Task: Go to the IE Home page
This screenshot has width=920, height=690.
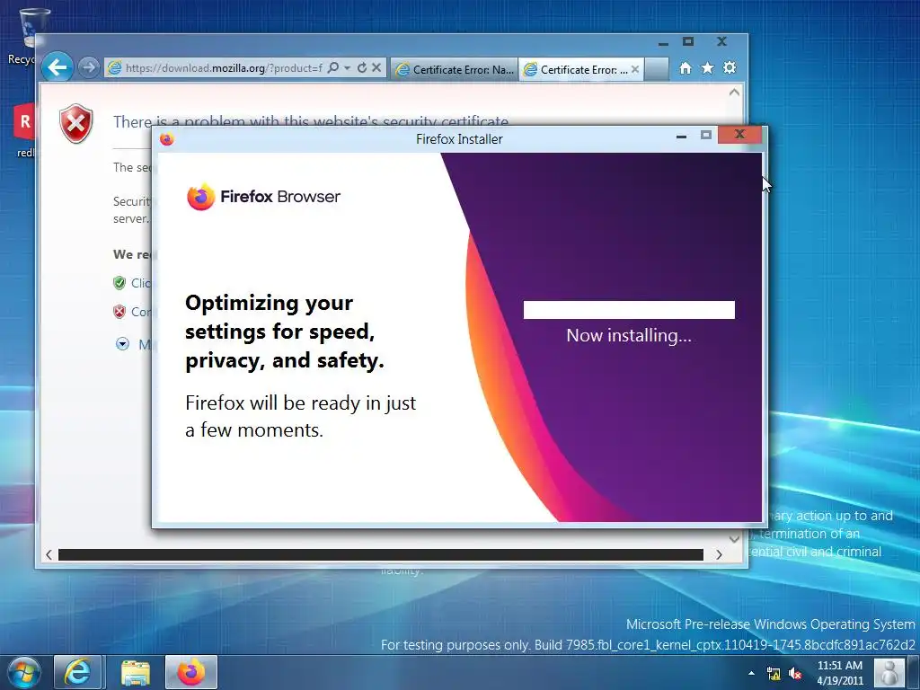Action: tap(686, 68)
